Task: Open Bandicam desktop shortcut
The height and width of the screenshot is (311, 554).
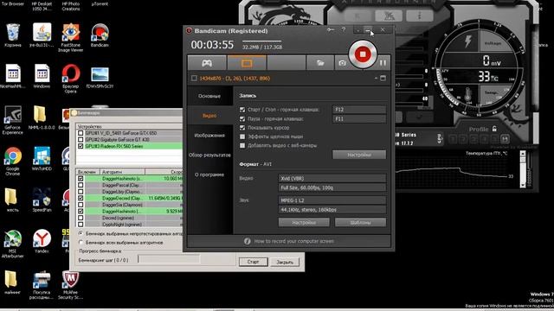Action: coord(100,35)
